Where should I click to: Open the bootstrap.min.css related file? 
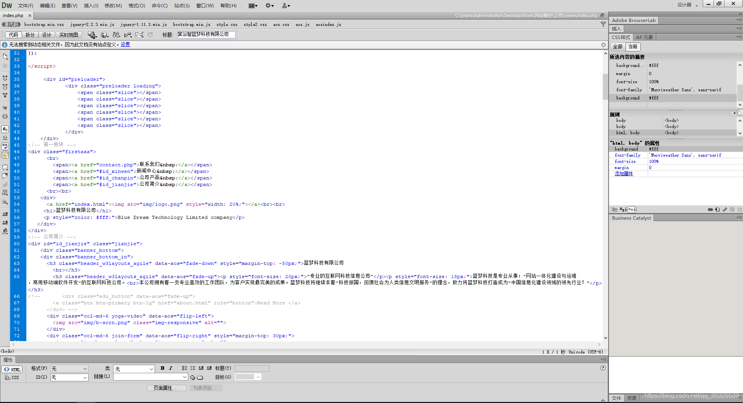[x=44, y=24]
